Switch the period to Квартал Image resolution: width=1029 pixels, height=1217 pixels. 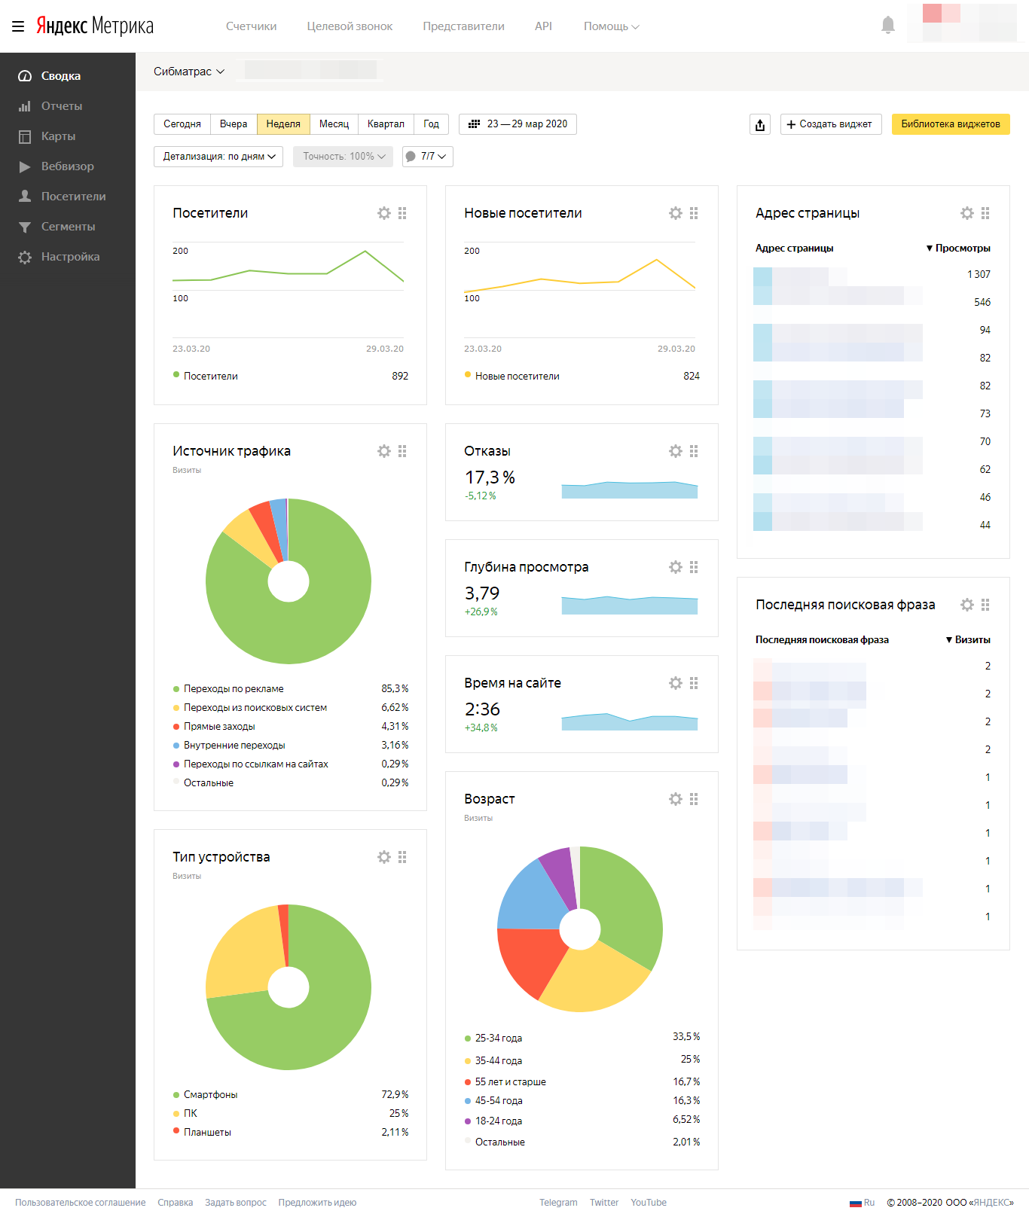pos(386,124)
